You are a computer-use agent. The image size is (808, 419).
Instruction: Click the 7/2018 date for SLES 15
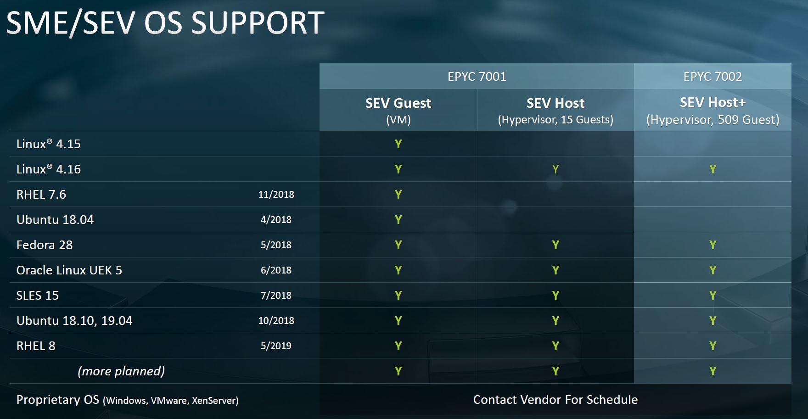(x=276, y=296)
